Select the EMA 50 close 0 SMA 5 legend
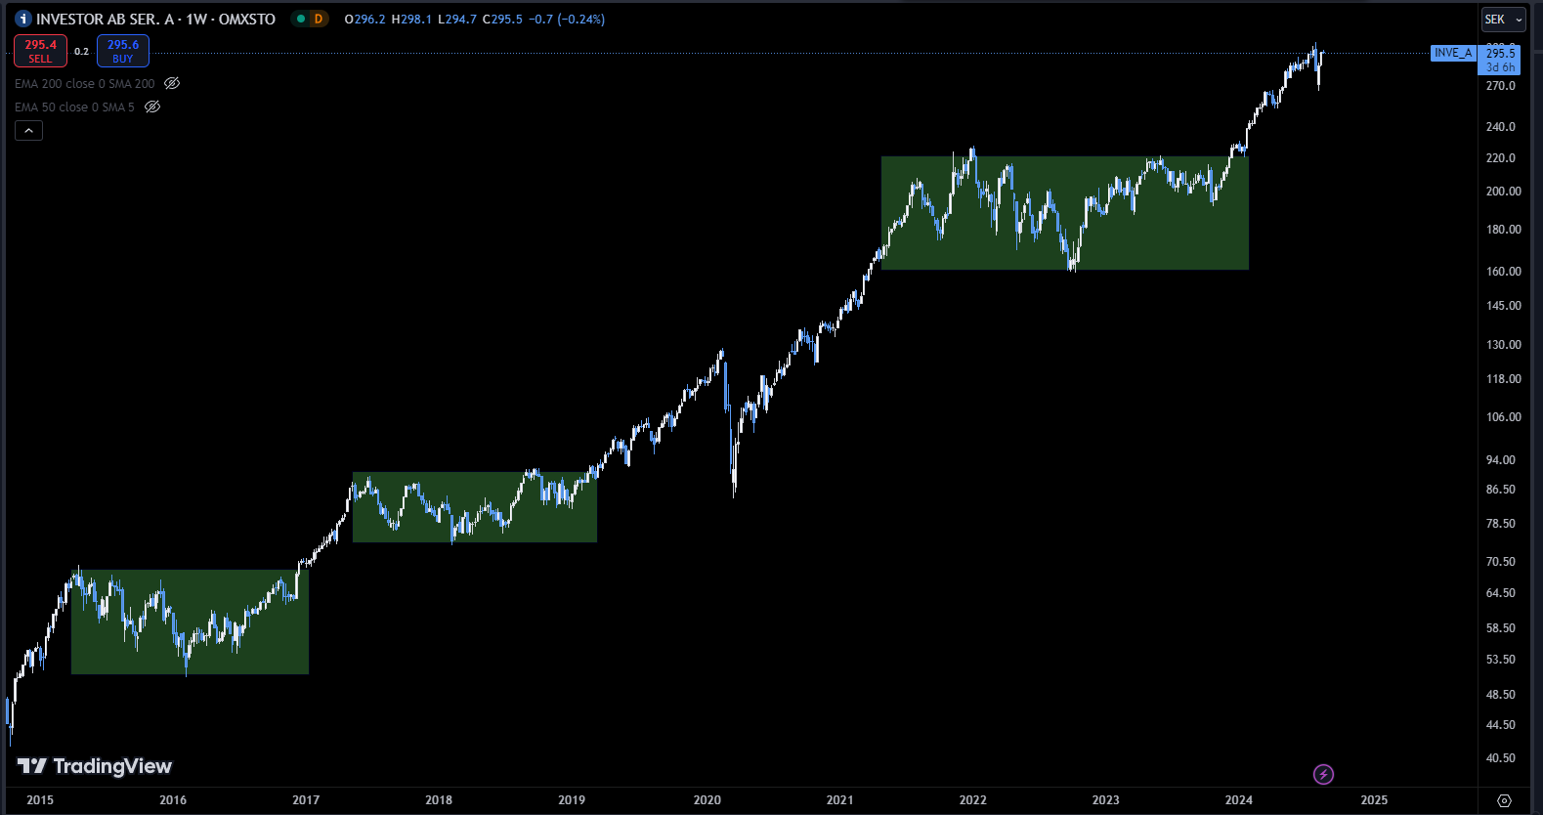Screen dimensions: 1543x815 [x=74, y=107]
